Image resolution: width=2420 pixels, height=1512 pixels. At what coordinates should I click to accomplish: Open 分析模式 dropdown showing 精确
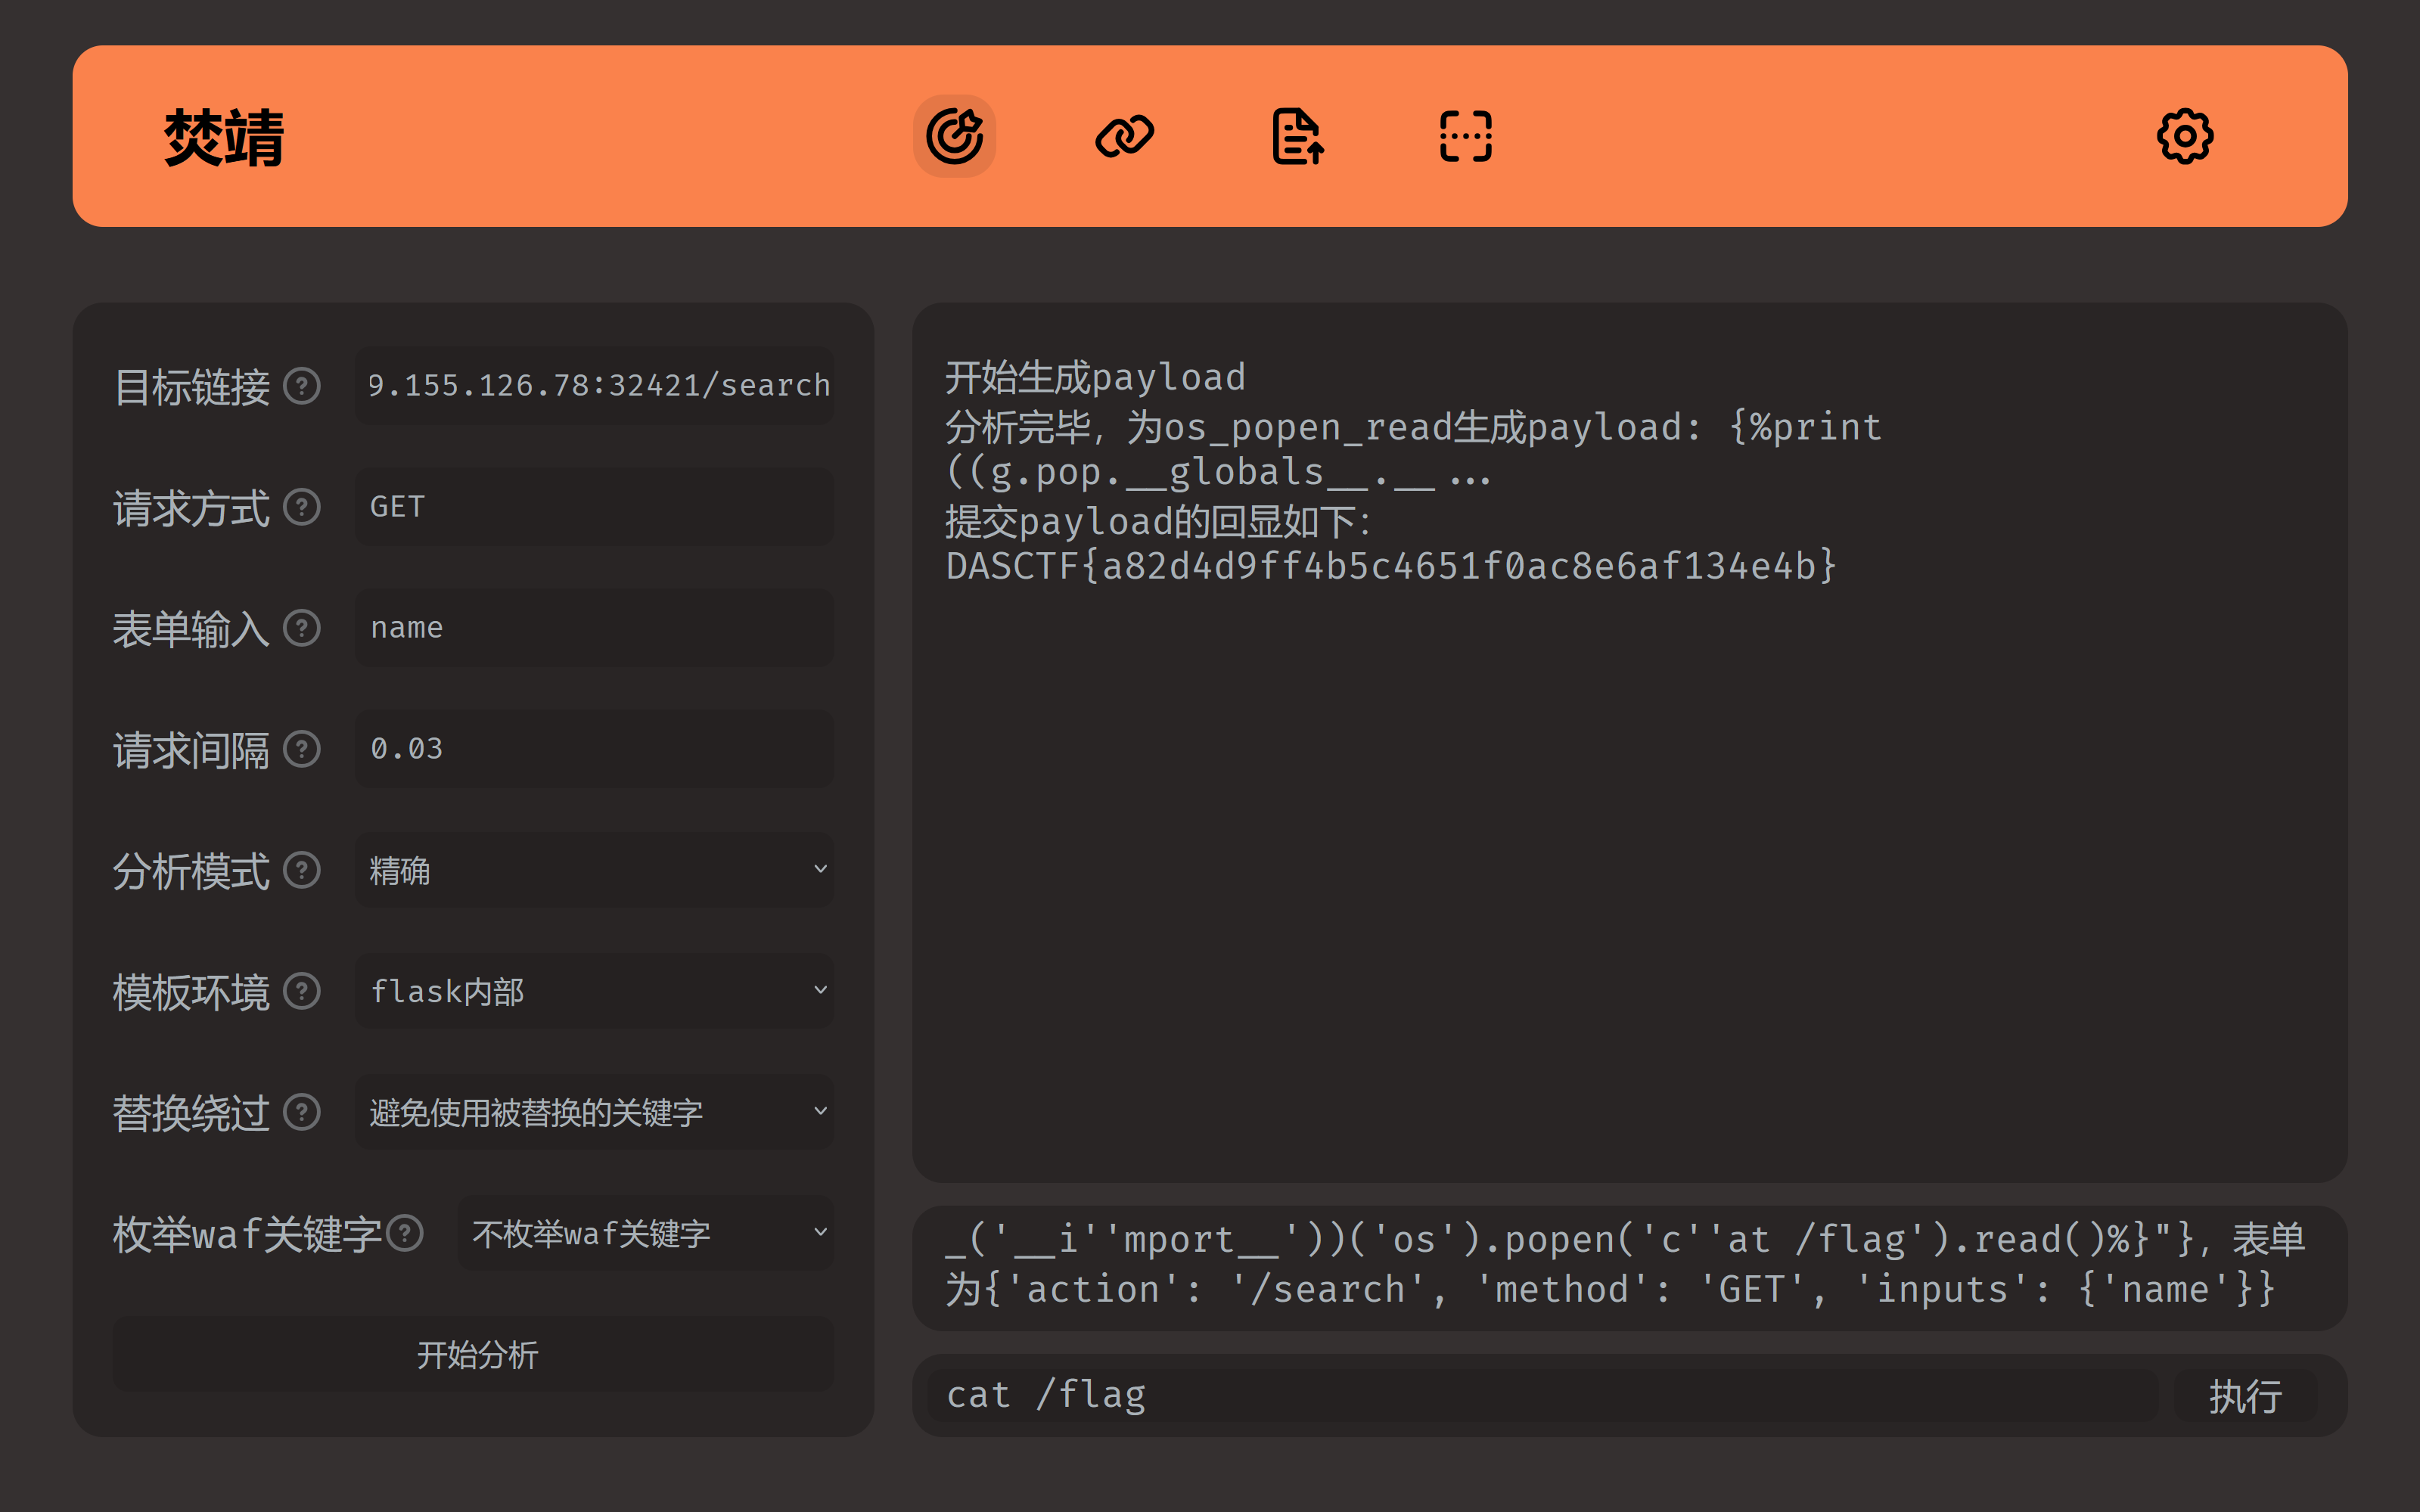coord(594,870)
